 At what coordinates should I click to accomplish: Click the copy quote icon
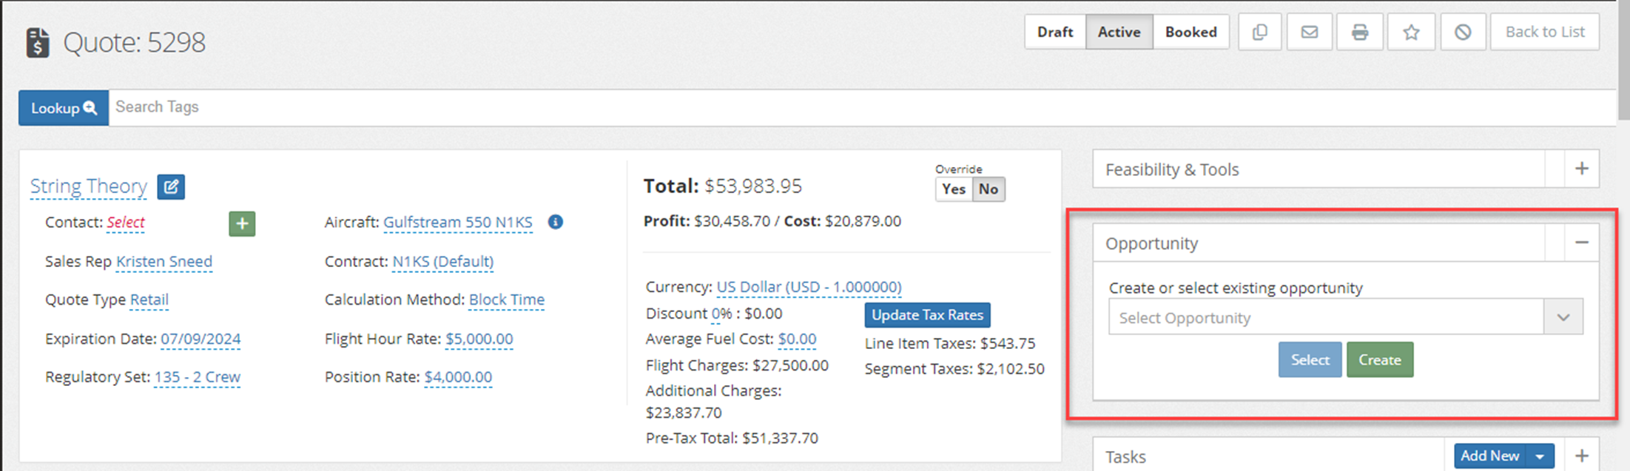1259,33
